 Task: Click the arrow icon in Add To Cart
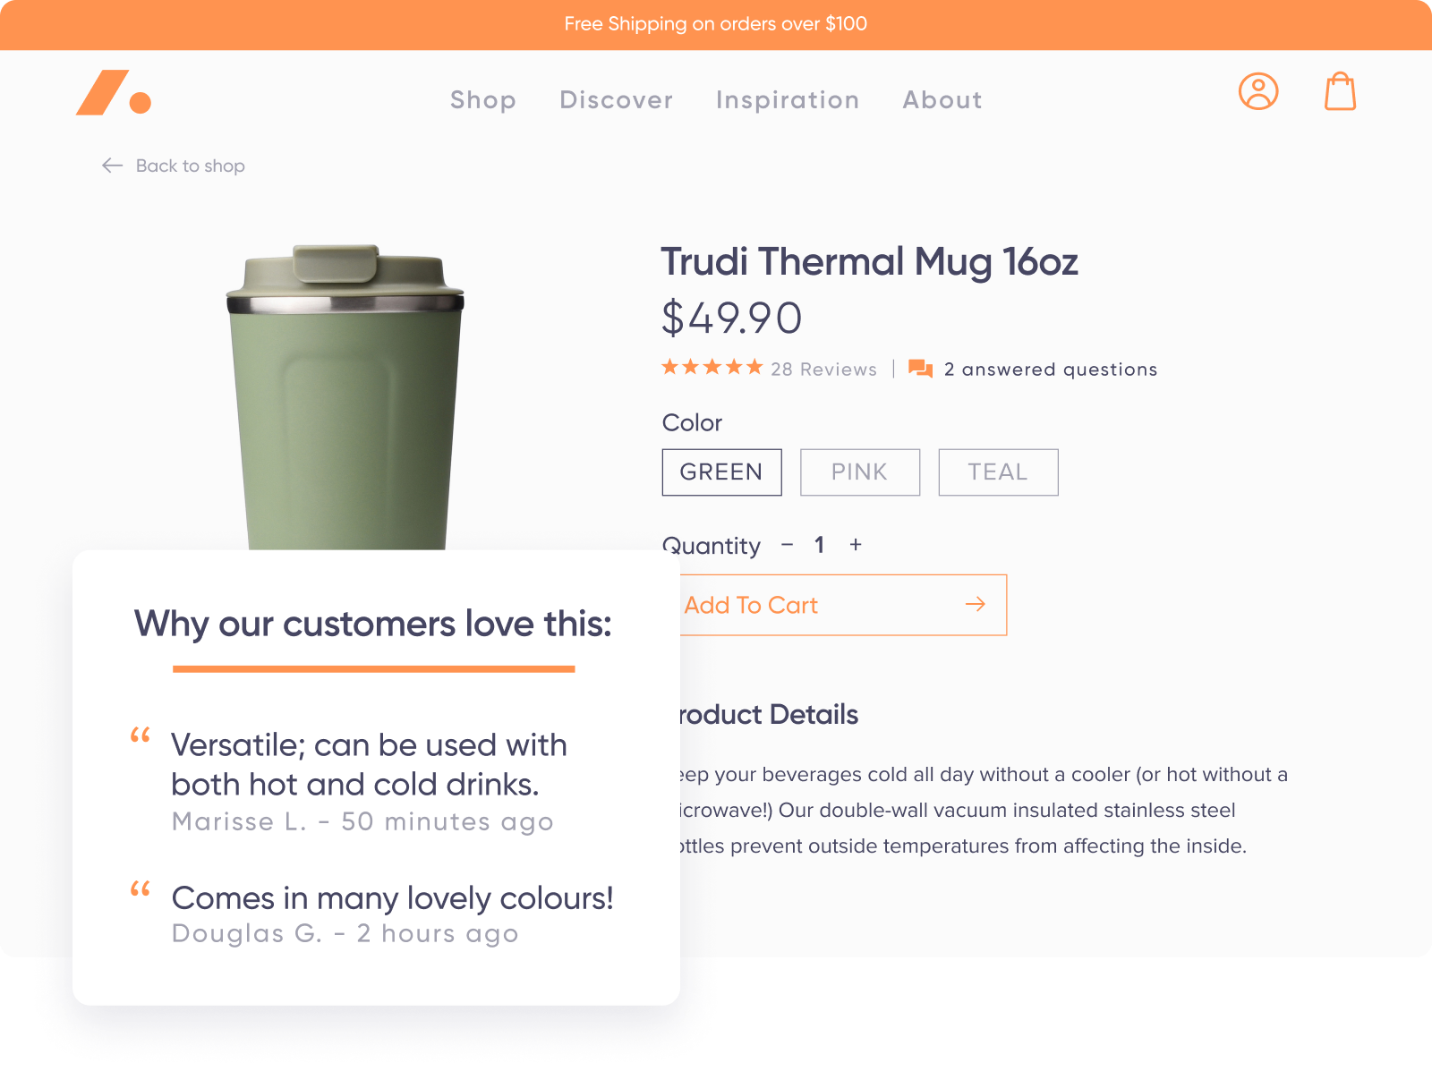tap(976, 605)
